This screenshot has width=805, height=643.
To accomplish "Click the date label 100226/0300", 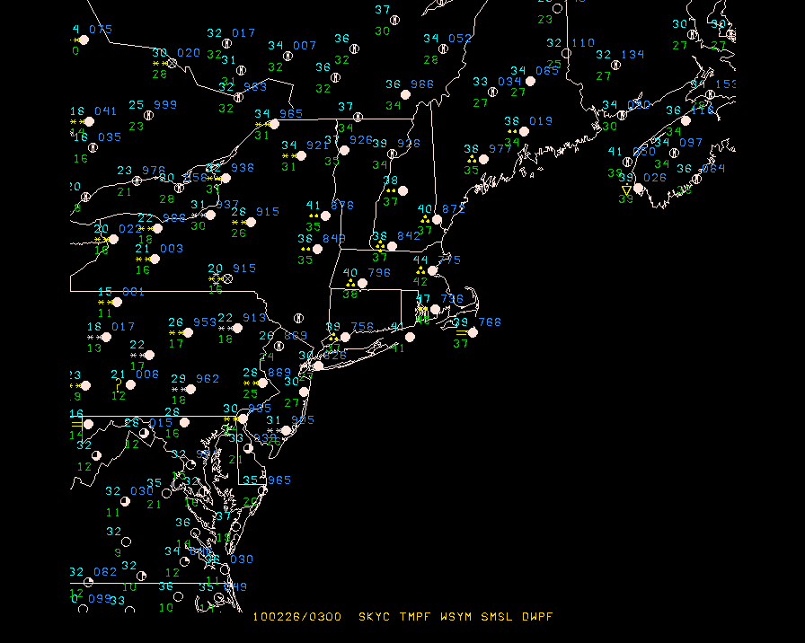I will click(x=297, y=617).
